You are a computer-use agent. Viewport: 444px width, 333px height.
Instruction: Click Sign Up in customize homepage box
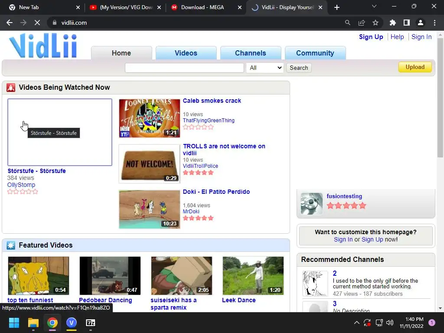(372, 239)
